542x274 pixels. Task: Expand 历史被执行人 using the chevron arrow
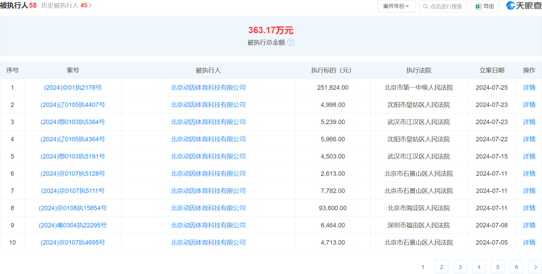click(x=90, y=6)
